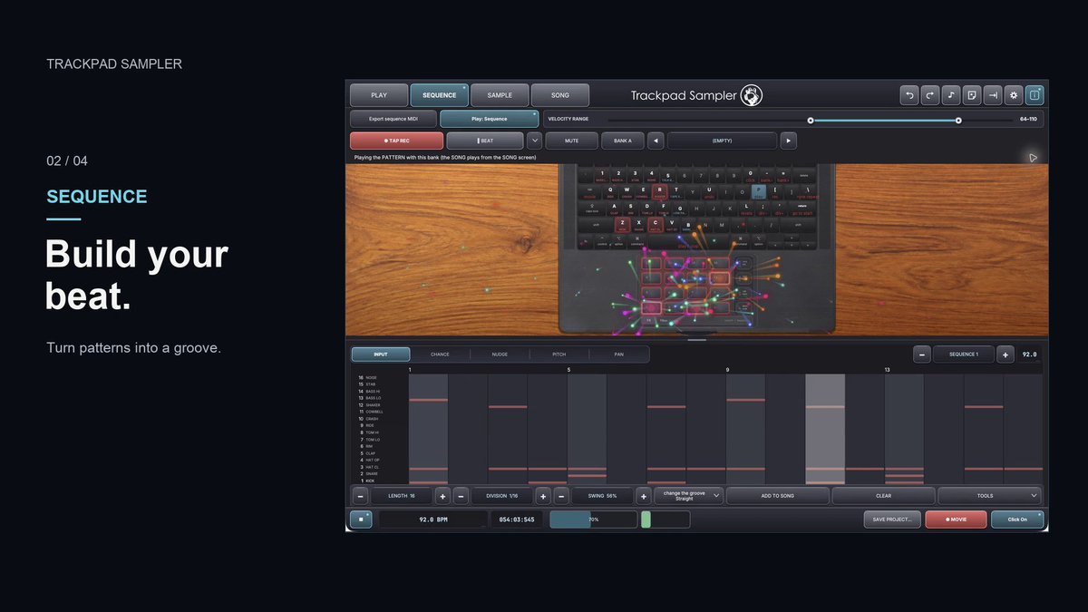The height and width of the screenshot is (612, 1088).
Task: Click the arrow-to-bar icon in top toolbar
Action: 993,94
